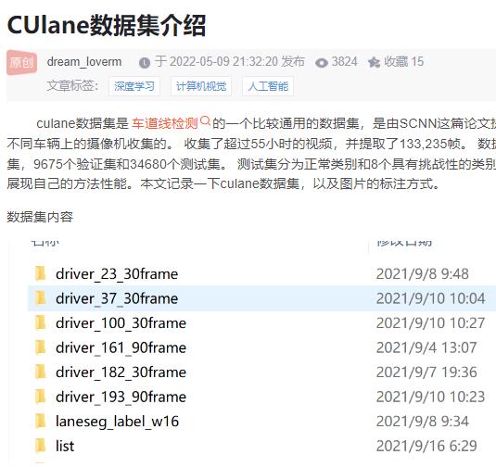Select the list folder name
This screenshot has width=496, height=467.
coord(65,446)
